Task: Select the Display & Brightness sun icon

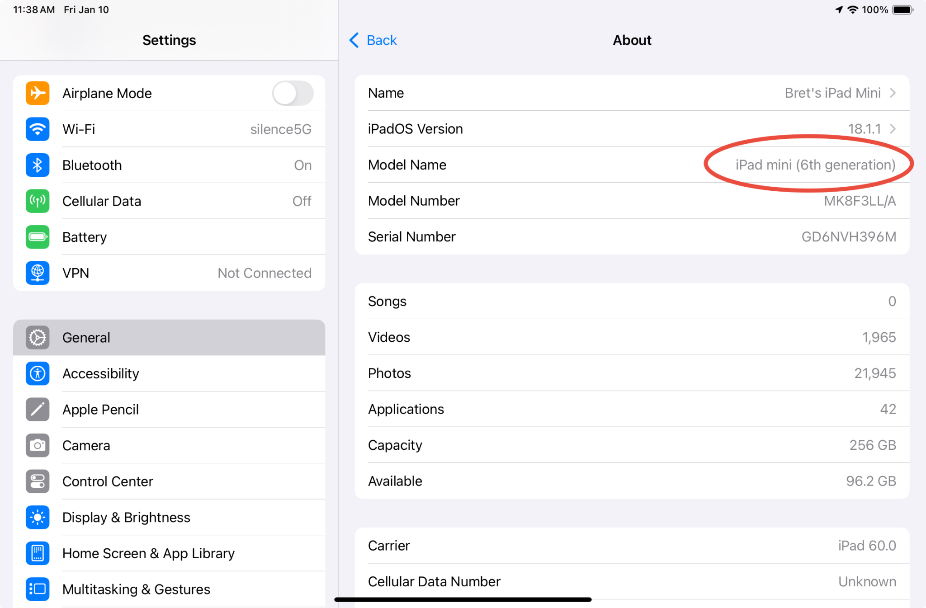Action: coord(38,517)
